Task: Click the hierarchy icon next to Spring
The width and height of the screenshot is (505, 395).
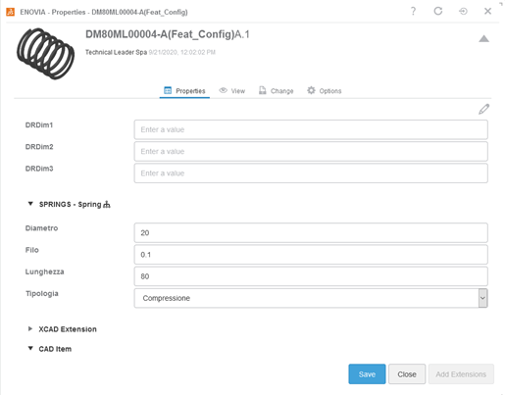Action: point(107,205)
